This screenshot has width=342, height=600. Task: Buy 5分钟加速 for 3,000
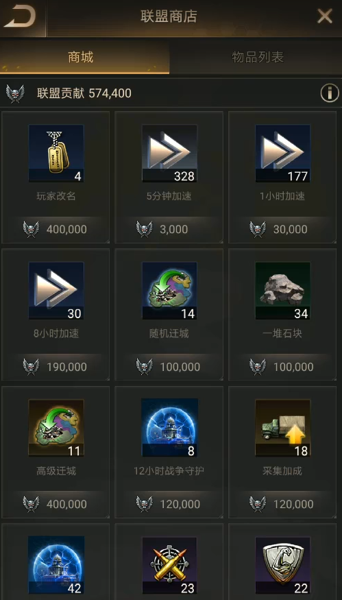coord(169,229)
